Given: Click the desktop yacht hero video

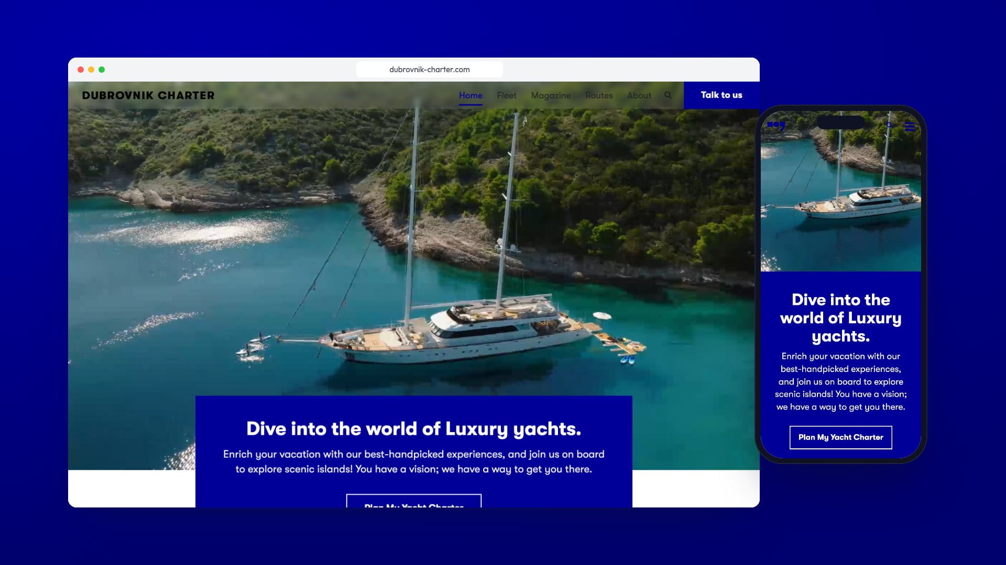Looking at the screenshot, I should (414, 251).
